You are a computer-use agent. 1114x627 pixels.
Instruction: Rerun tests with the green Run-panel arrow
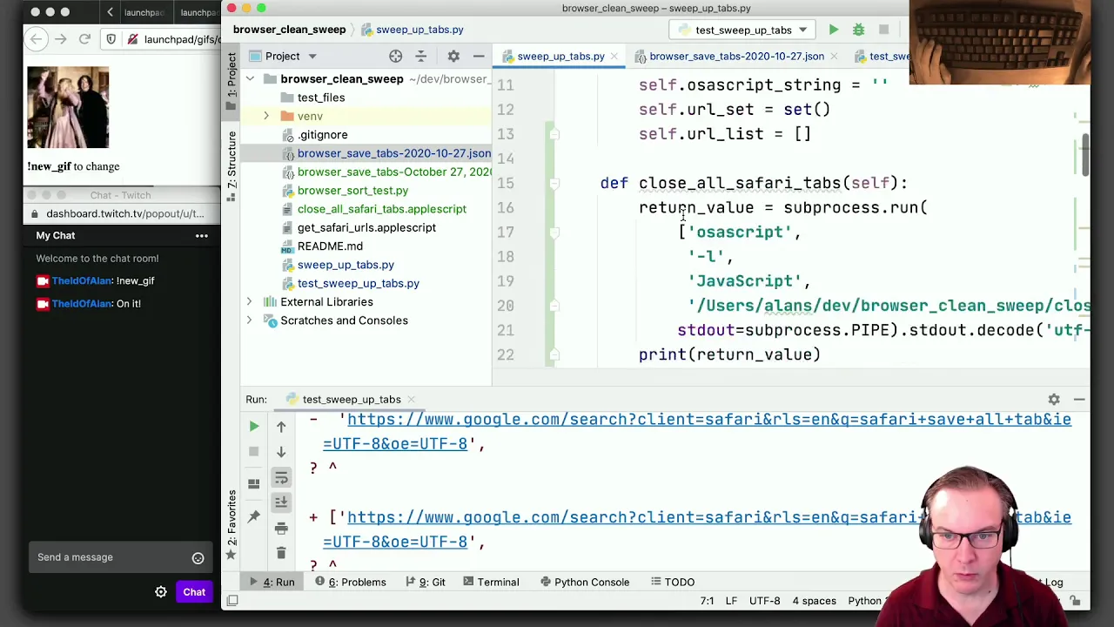coord(254,427)
